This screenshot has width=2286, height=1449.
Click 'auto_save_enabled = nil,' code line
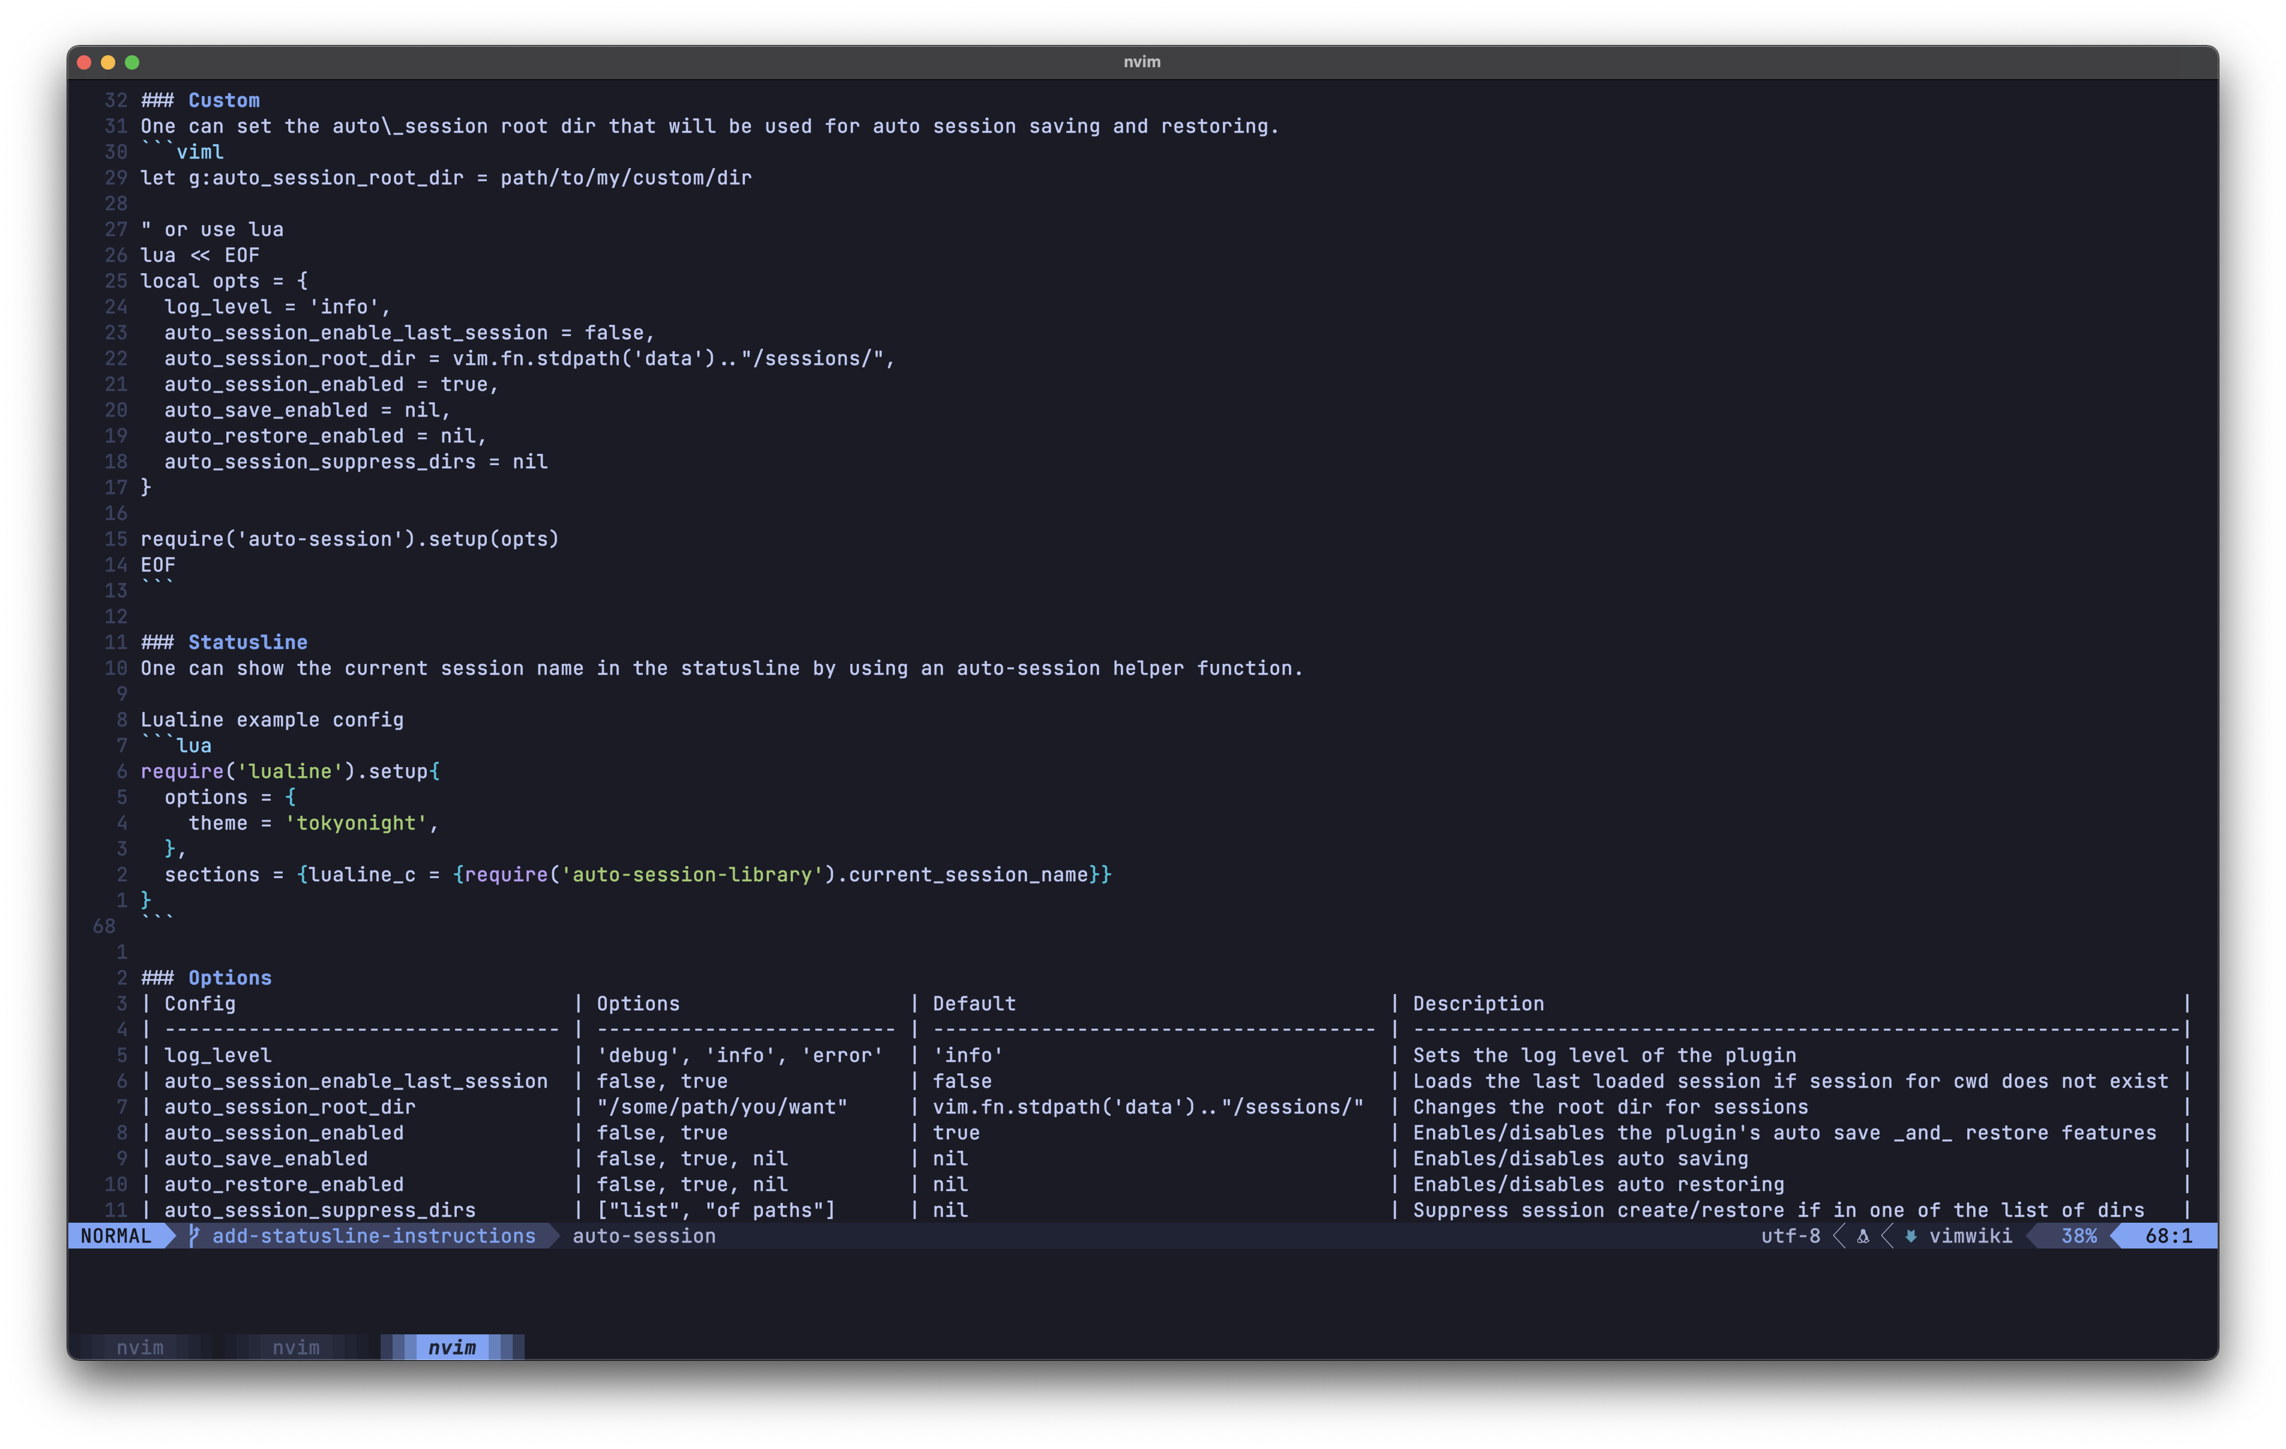pyautogui.click(x=307, y=410)
